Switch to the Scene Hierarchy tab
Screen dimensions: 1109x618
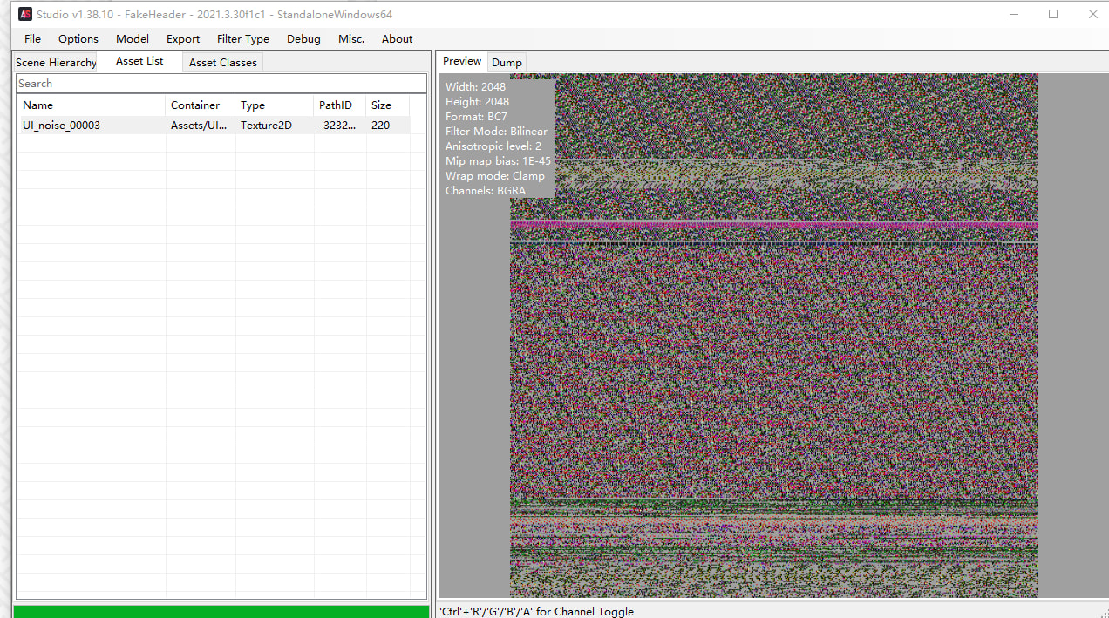click(56, 63)
